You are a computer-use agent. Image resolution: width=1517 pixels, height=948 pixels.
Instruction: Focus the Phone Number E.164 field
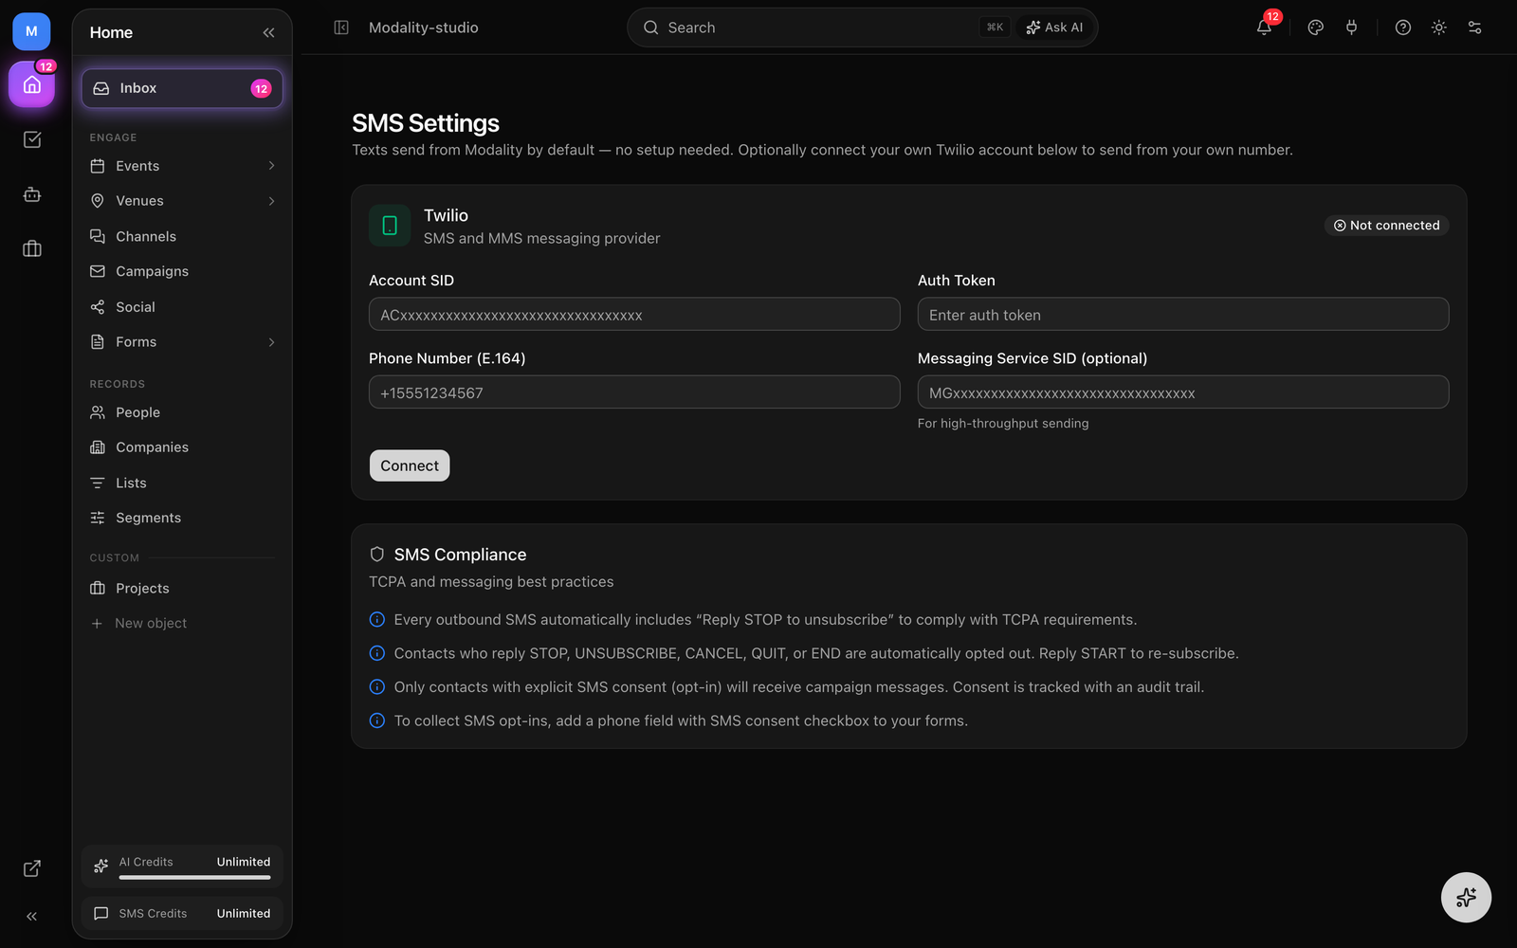click(x=634, y=392)
